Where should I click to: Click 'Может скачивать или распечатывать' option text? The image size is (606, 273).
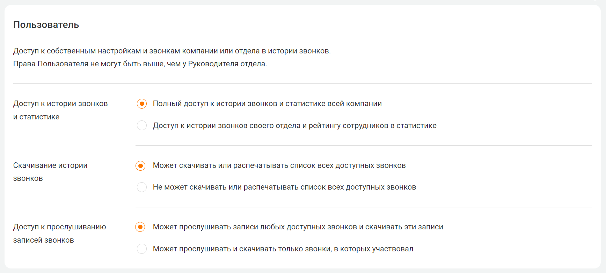click(x=279, y=165)
